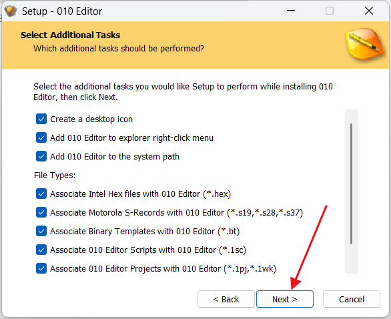Minimize the Setup window
Image resolution: width=391 pixels, height=319 pixels.
point(291,11)
